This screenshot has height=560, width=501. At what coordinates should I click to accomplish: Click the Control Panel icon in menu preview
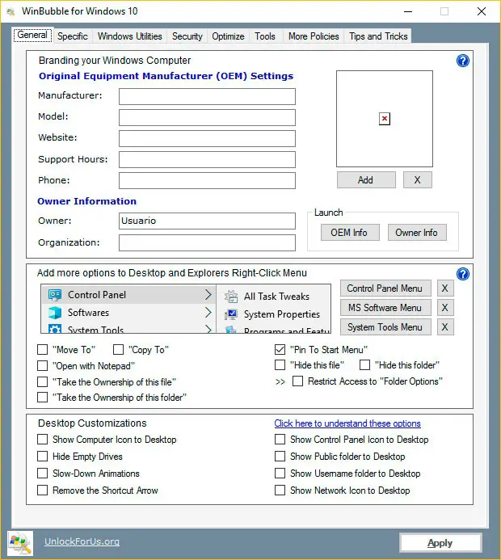55,295
